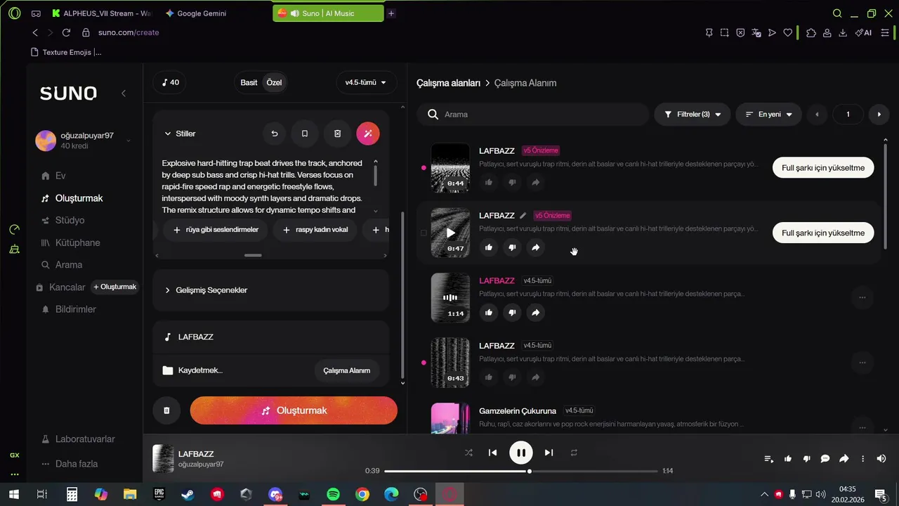
Task: Upgrade first LAFBAZZ track to a full song
Action: click(x=823, y=168)
